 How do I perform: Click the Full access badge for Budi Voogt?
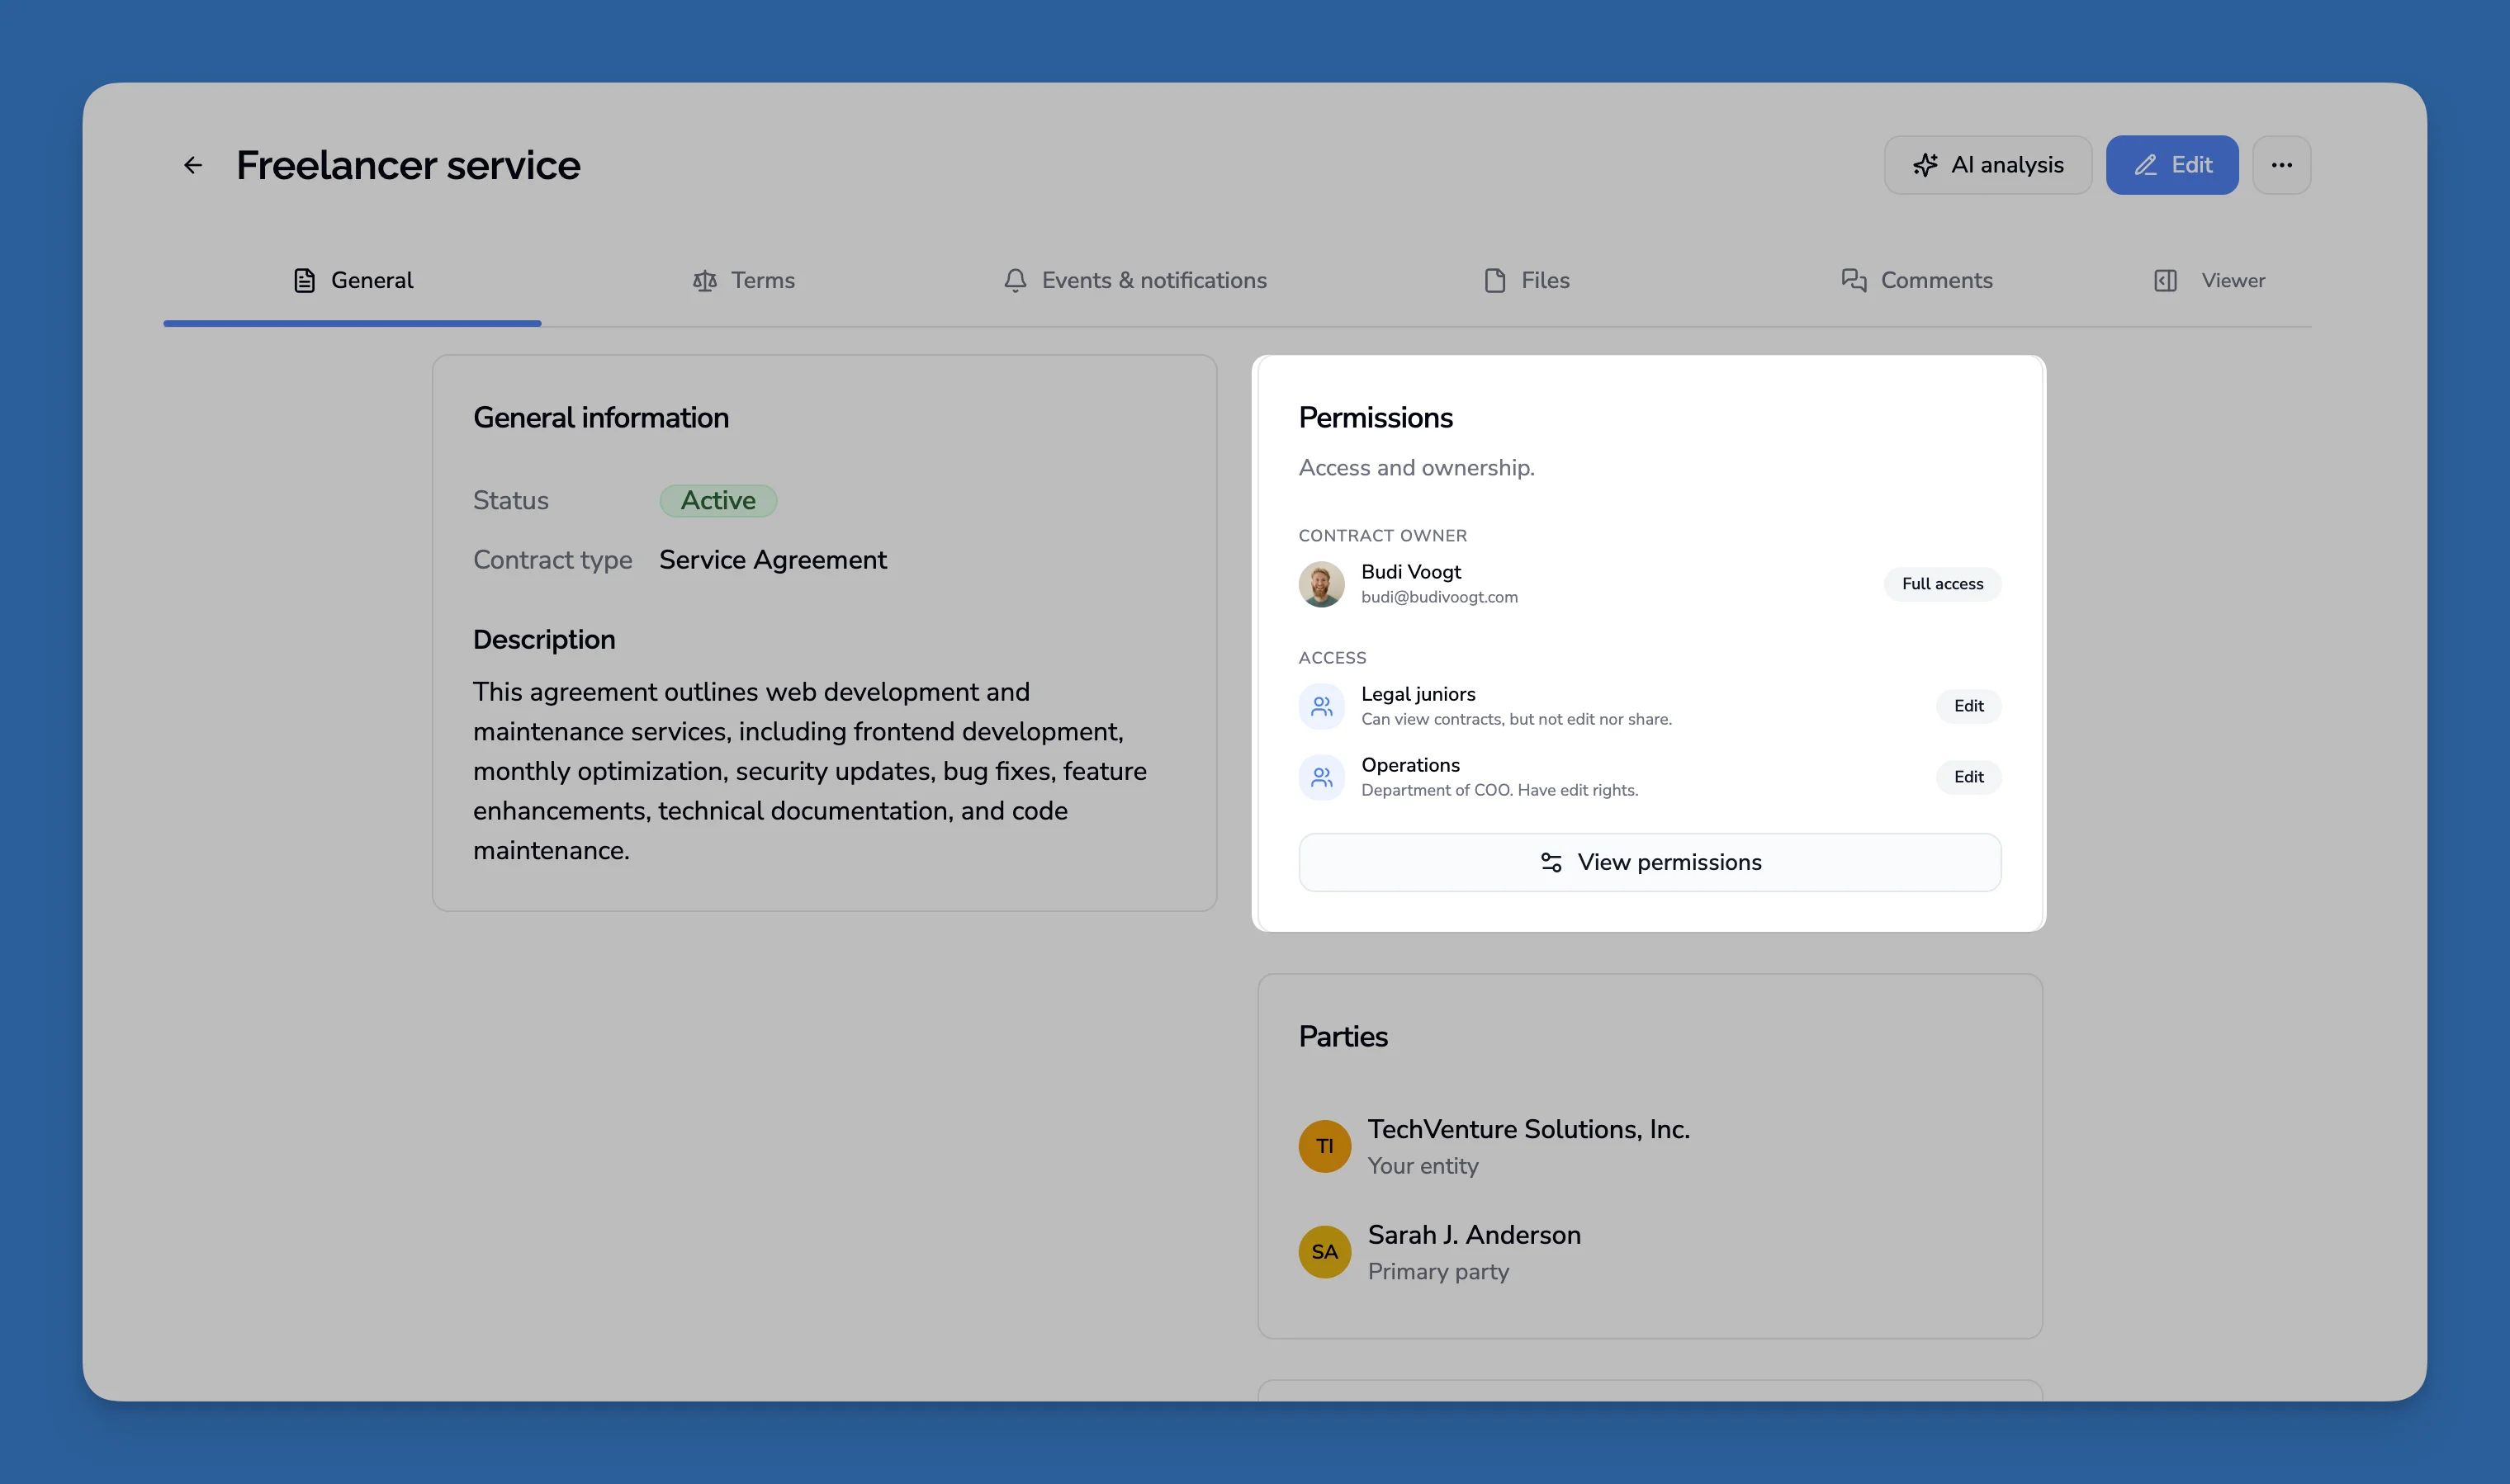[1941, 583]
